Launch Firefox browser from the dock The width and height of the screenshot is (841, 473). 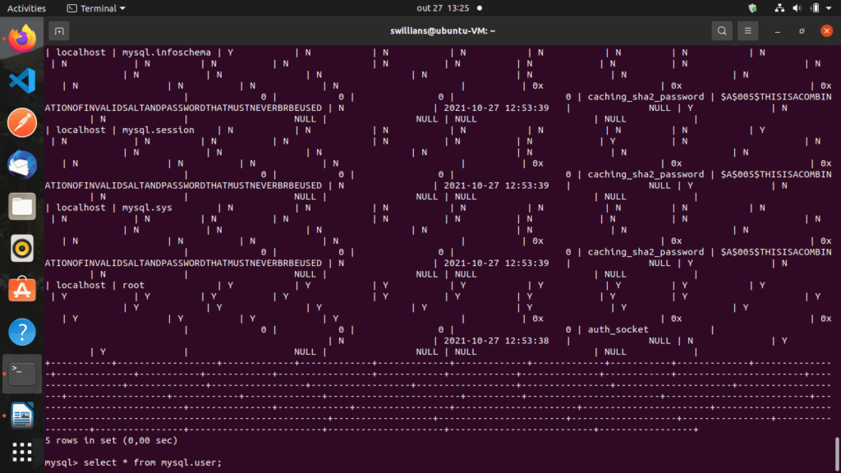point(22,38)
